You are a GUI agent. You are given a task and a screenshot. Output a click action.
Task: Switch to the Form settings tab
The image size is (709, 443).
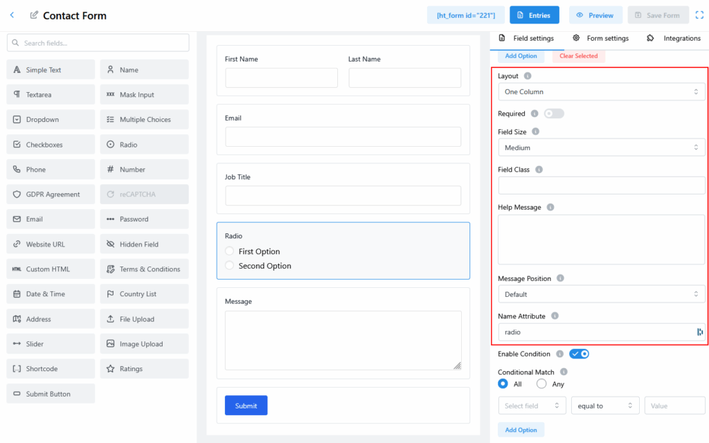click(600, 38)
